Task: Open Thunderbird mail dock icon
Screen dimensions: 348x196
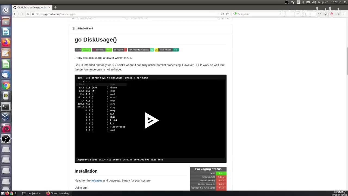Action: (6, 74)
